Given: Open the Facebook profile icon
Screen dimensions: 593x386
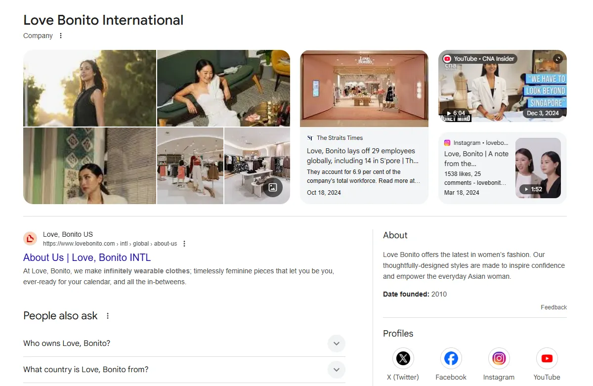Looking at the screenshot, I should click(x=451, y=358).
